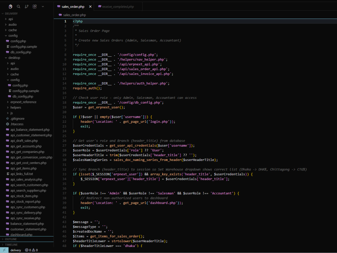Click remote window icon in status bar
The image size is (337, 253).
pos(4,250)
